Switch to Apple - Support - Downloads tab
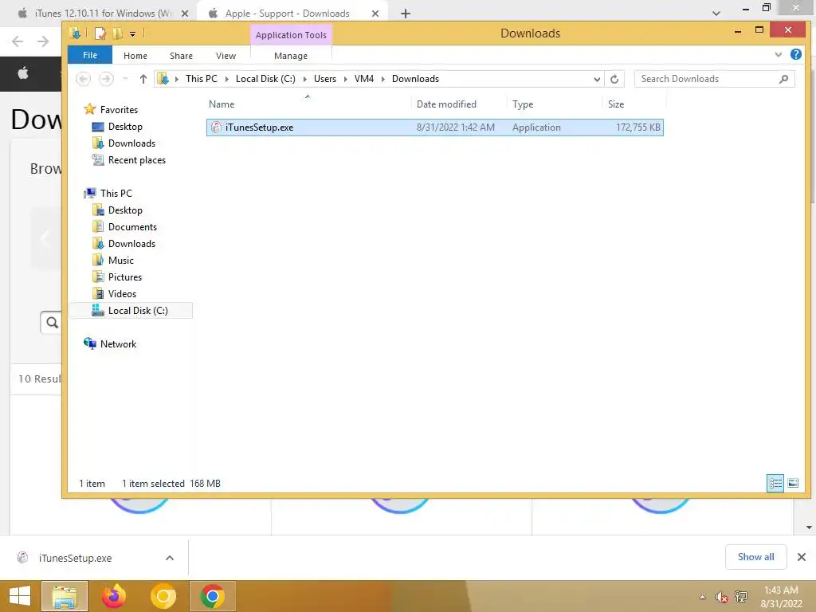 coord(287,14)
